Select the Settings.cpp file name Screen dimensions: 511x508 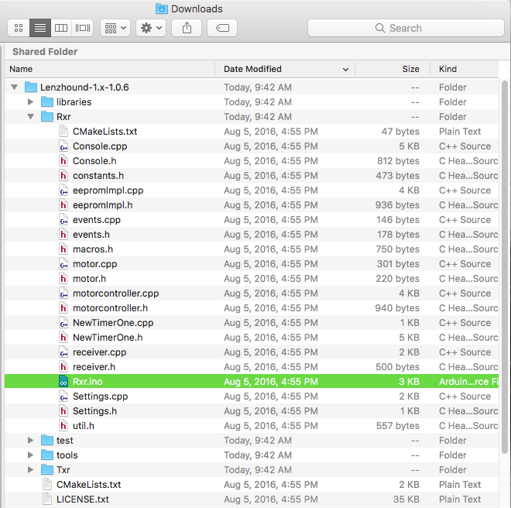[101, 396]
